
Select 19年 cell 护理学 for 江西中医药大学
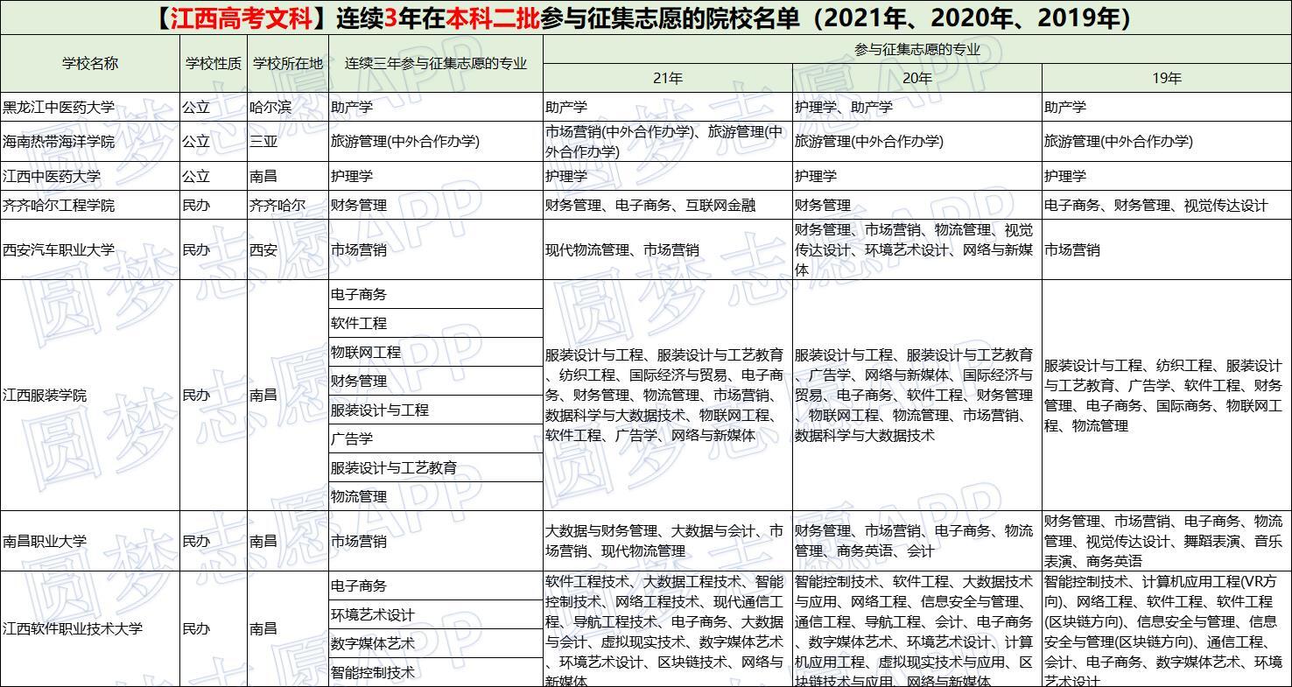pyautogui.click(x=1167, y=176)
